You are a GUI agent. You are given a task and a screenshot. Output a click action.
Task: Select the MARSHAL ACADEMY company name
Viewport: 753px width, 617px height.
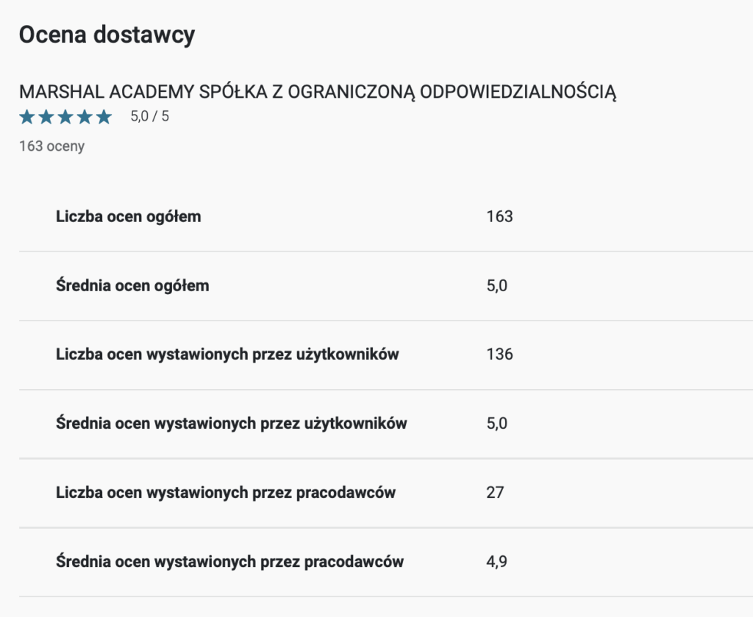(318, 93)
